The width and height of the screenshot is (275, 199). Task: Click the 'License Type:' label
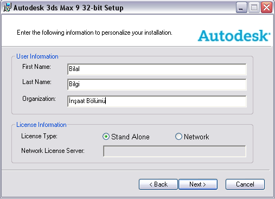(39, 136)
